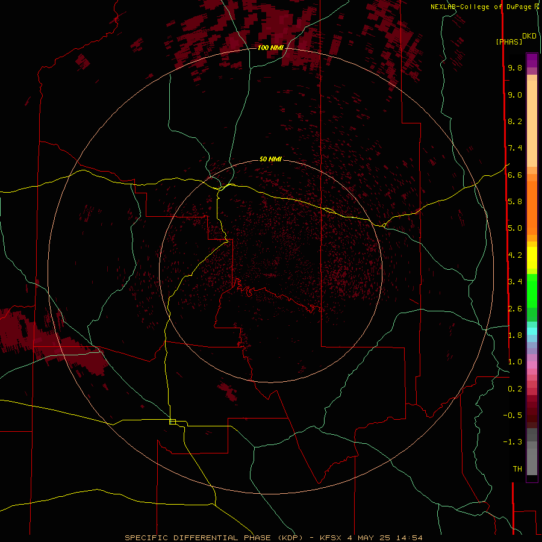Click the 6.6 value on the scale
The height and width of the screenshot is (542, 542).
tap(515, 175)
